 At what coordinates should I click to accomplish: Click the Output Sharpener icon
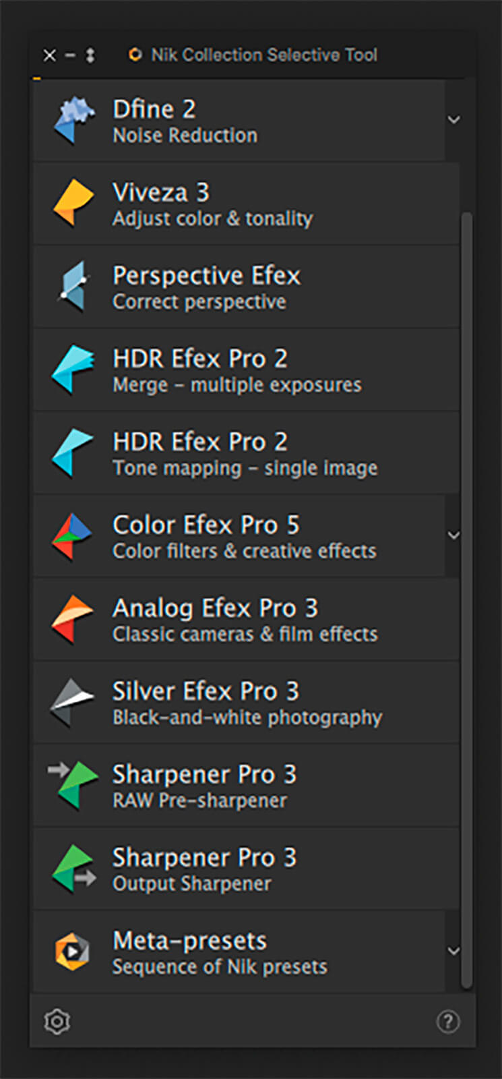pyautogui.click(x=73, y=869)
